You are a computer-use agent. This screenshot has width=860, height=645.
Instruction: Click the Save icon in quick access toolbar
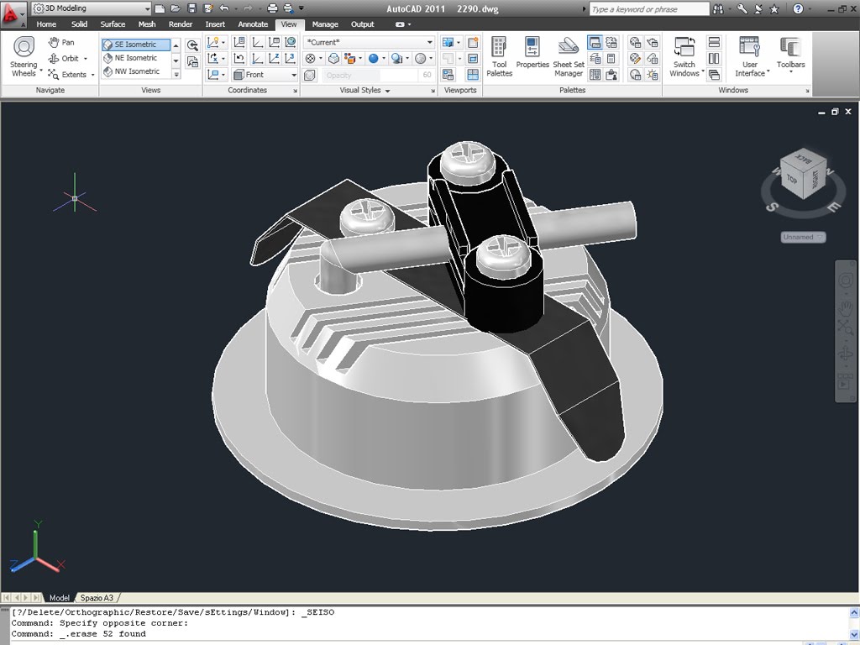click(191, 8)
